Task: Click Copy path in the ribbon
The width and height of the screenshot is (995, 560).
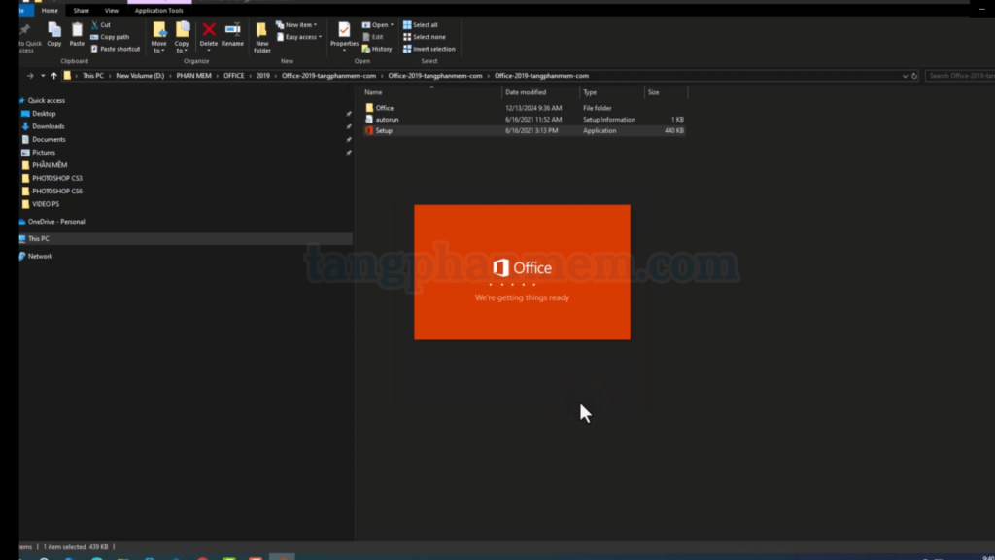Action: pyautogui.click(x=110, y=37)
